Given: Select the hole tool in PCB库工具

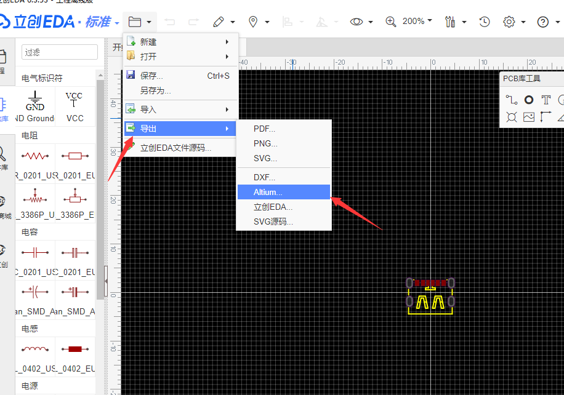Looking at the screenshot, I should (x=511, y=117).
